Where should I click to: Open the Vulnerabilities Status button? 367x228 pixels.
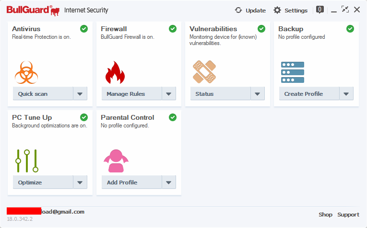(x=221, y=94)
